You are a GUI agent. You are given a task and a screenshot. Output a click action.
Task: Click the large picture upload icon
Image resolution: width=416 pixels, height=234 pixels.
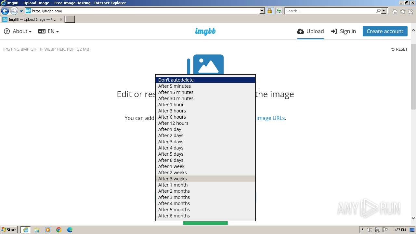tap(205, 64)
